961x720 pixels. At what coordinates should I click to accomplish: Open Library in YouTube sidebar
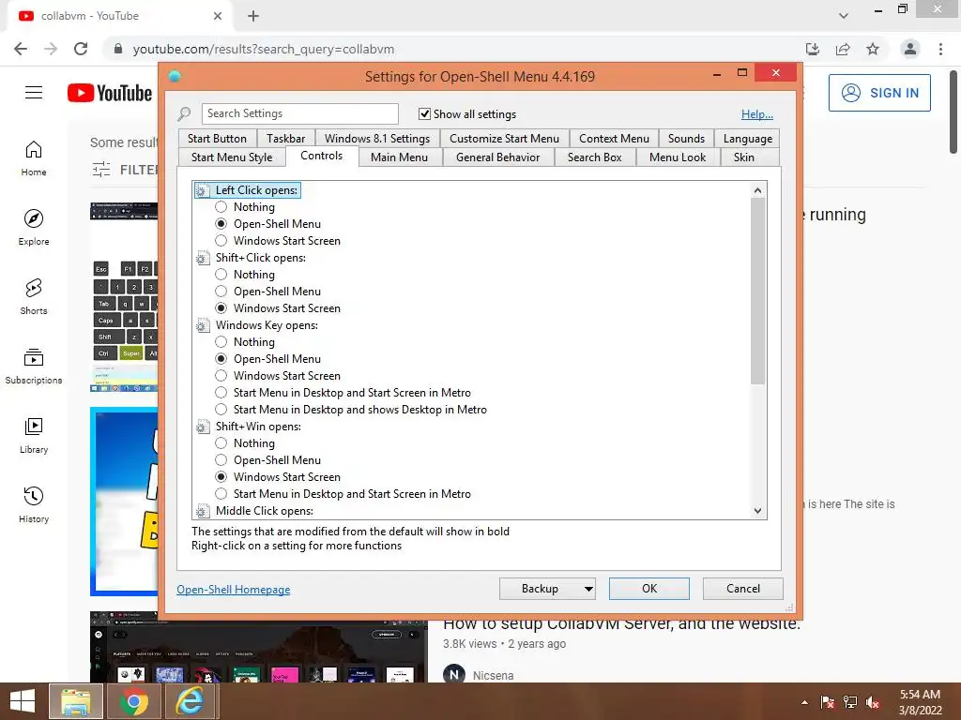click(34, 435)
